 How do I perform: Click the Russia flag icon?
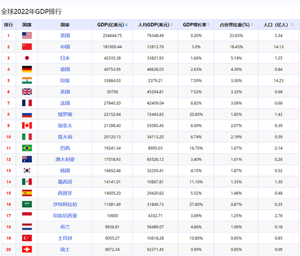tap(27, 114)
